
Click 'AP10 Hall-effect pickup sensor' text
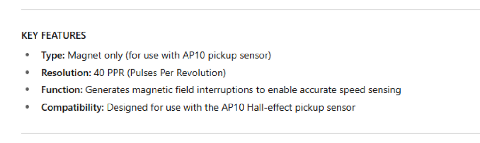288,107
